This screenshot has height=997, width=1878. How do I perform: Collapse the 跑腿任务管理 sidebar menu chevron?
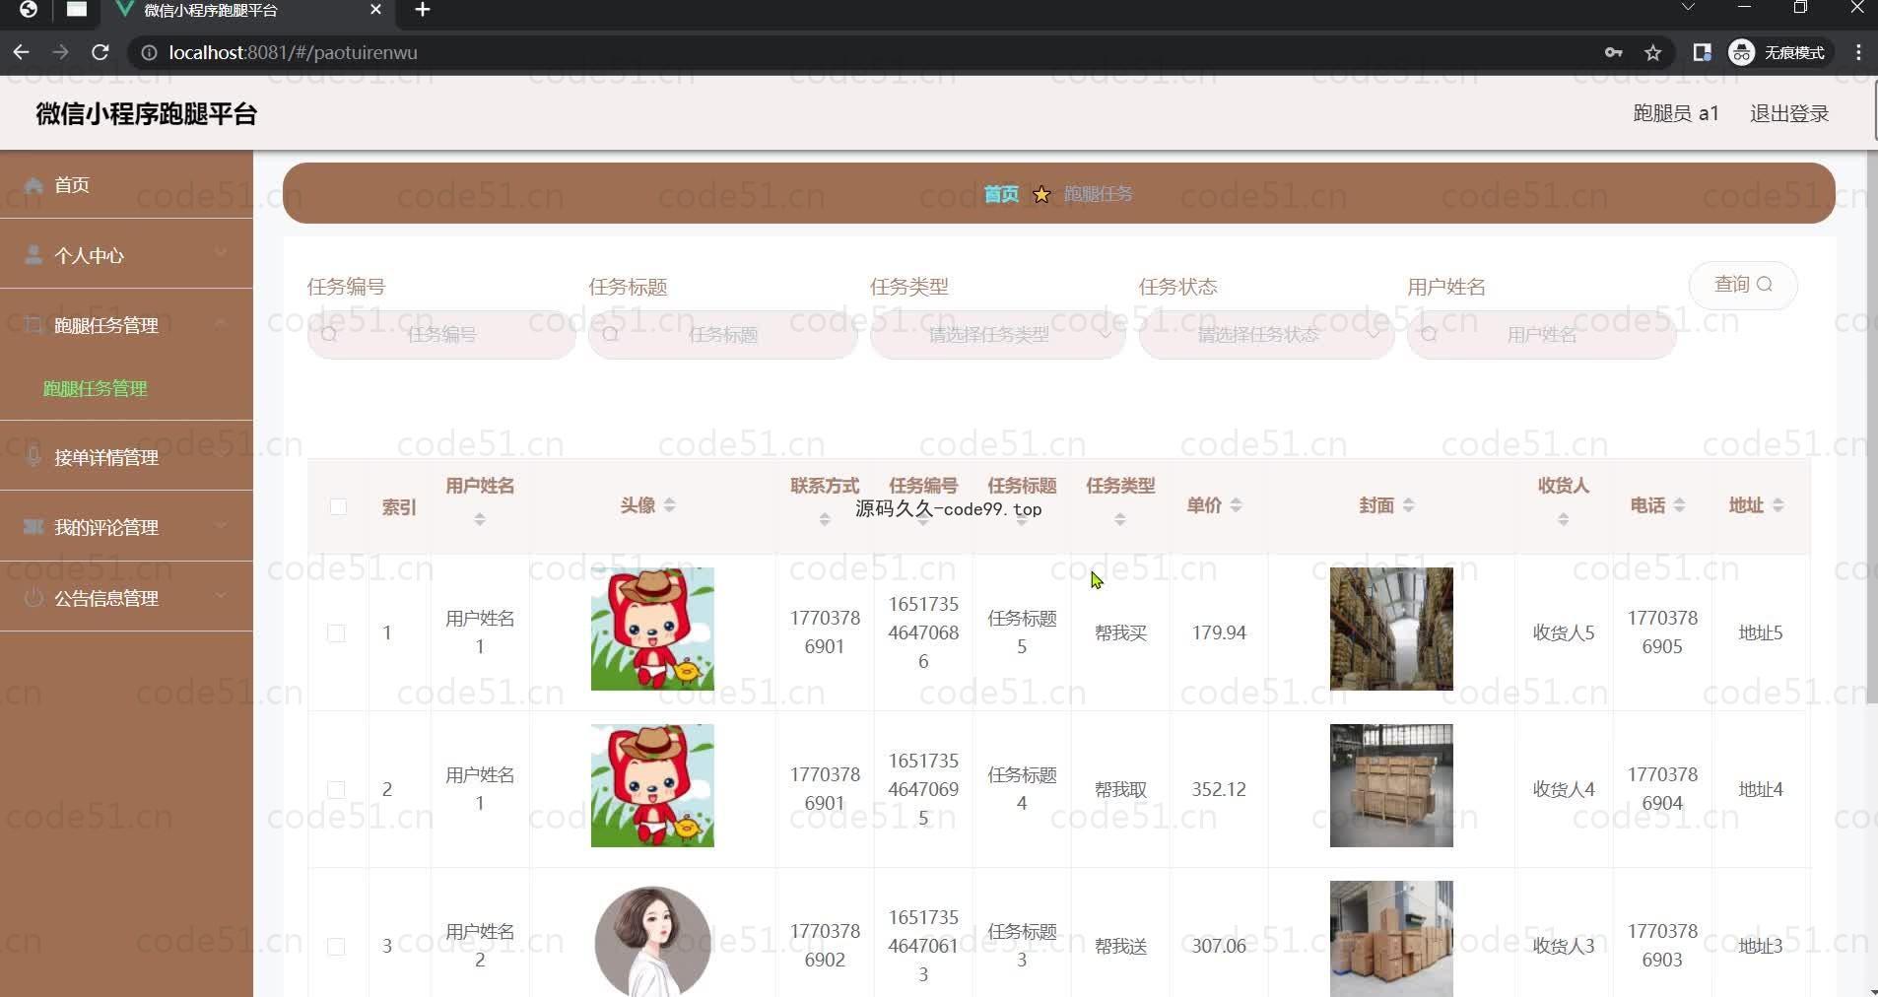(221, 323)
